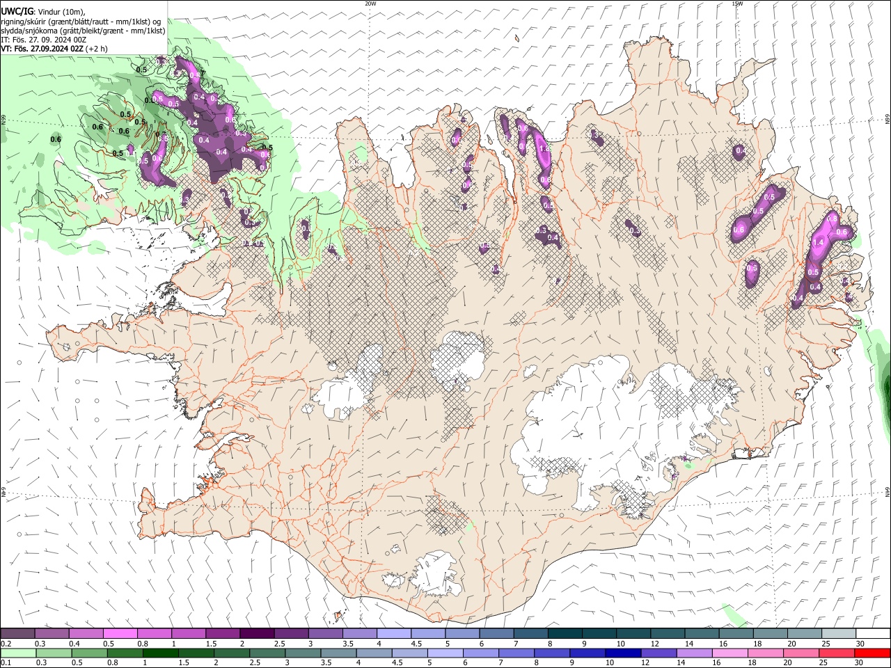Click the '15W' longitude label at the top
This screenshot has width=891, height=668.
click(736, 3)
